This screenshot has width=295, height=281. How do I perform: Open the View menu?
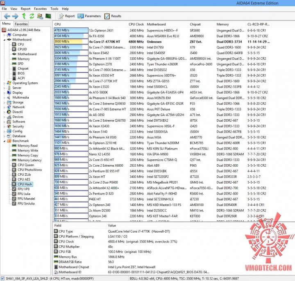pos(14,9)
